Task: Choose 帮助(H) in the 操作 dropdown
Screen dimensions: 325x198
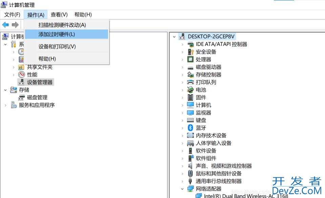Action: click(x=67, y=59)
